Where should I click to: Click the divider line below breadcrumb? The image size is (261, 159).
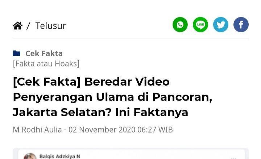pyautogui.click(x=130, y=39)
